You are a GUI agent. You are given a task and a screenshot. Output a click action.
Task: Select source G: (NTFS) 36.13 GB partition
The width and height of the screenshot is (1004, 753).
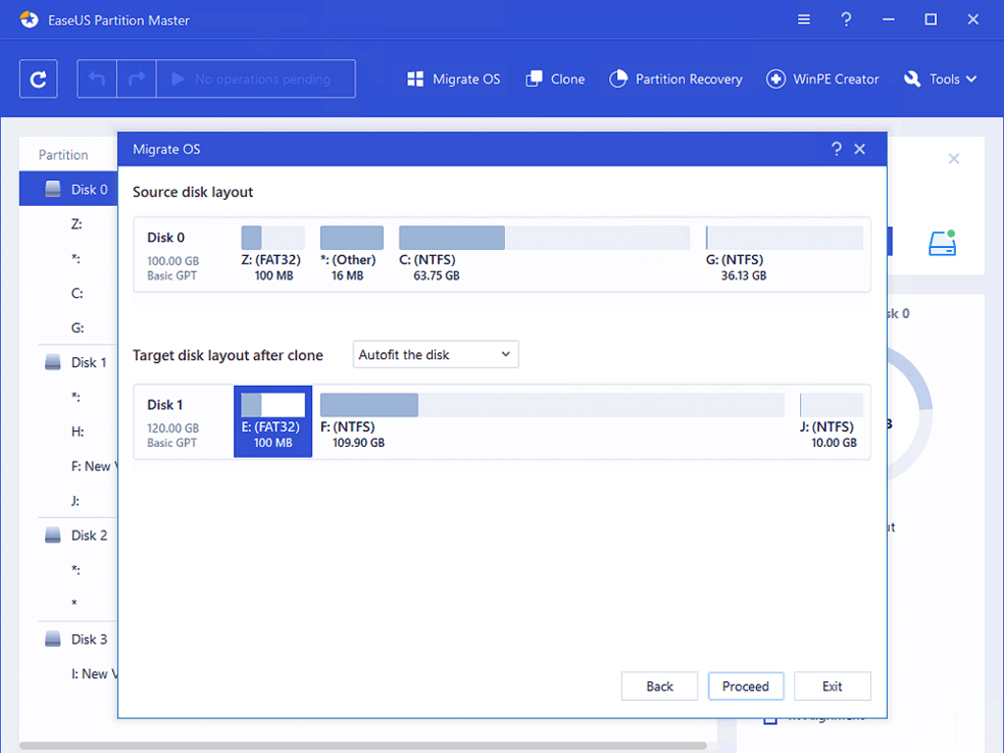(x=784, y=254)
